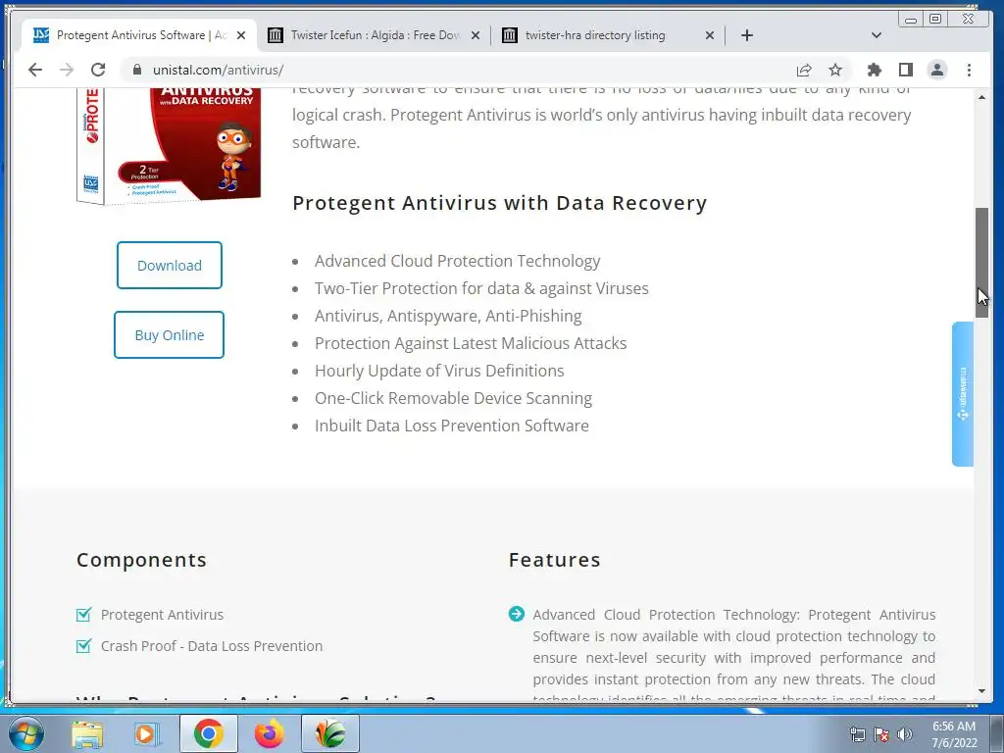Open the green leaf app in taskbar
This screenshot has height=753, width=1004.
click(329, 734)
